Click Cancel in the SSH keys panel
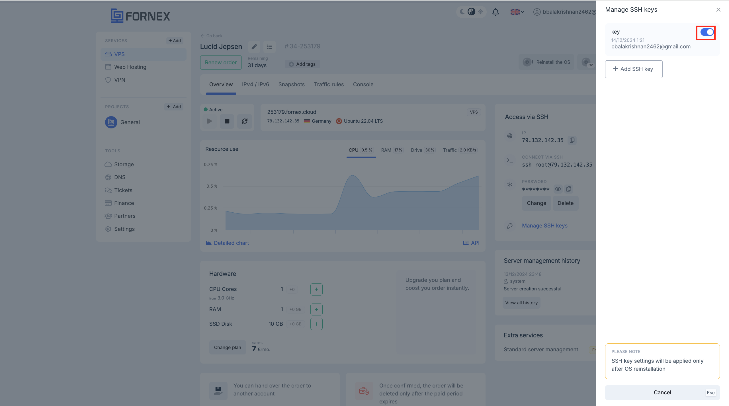 tap(662, 392)
